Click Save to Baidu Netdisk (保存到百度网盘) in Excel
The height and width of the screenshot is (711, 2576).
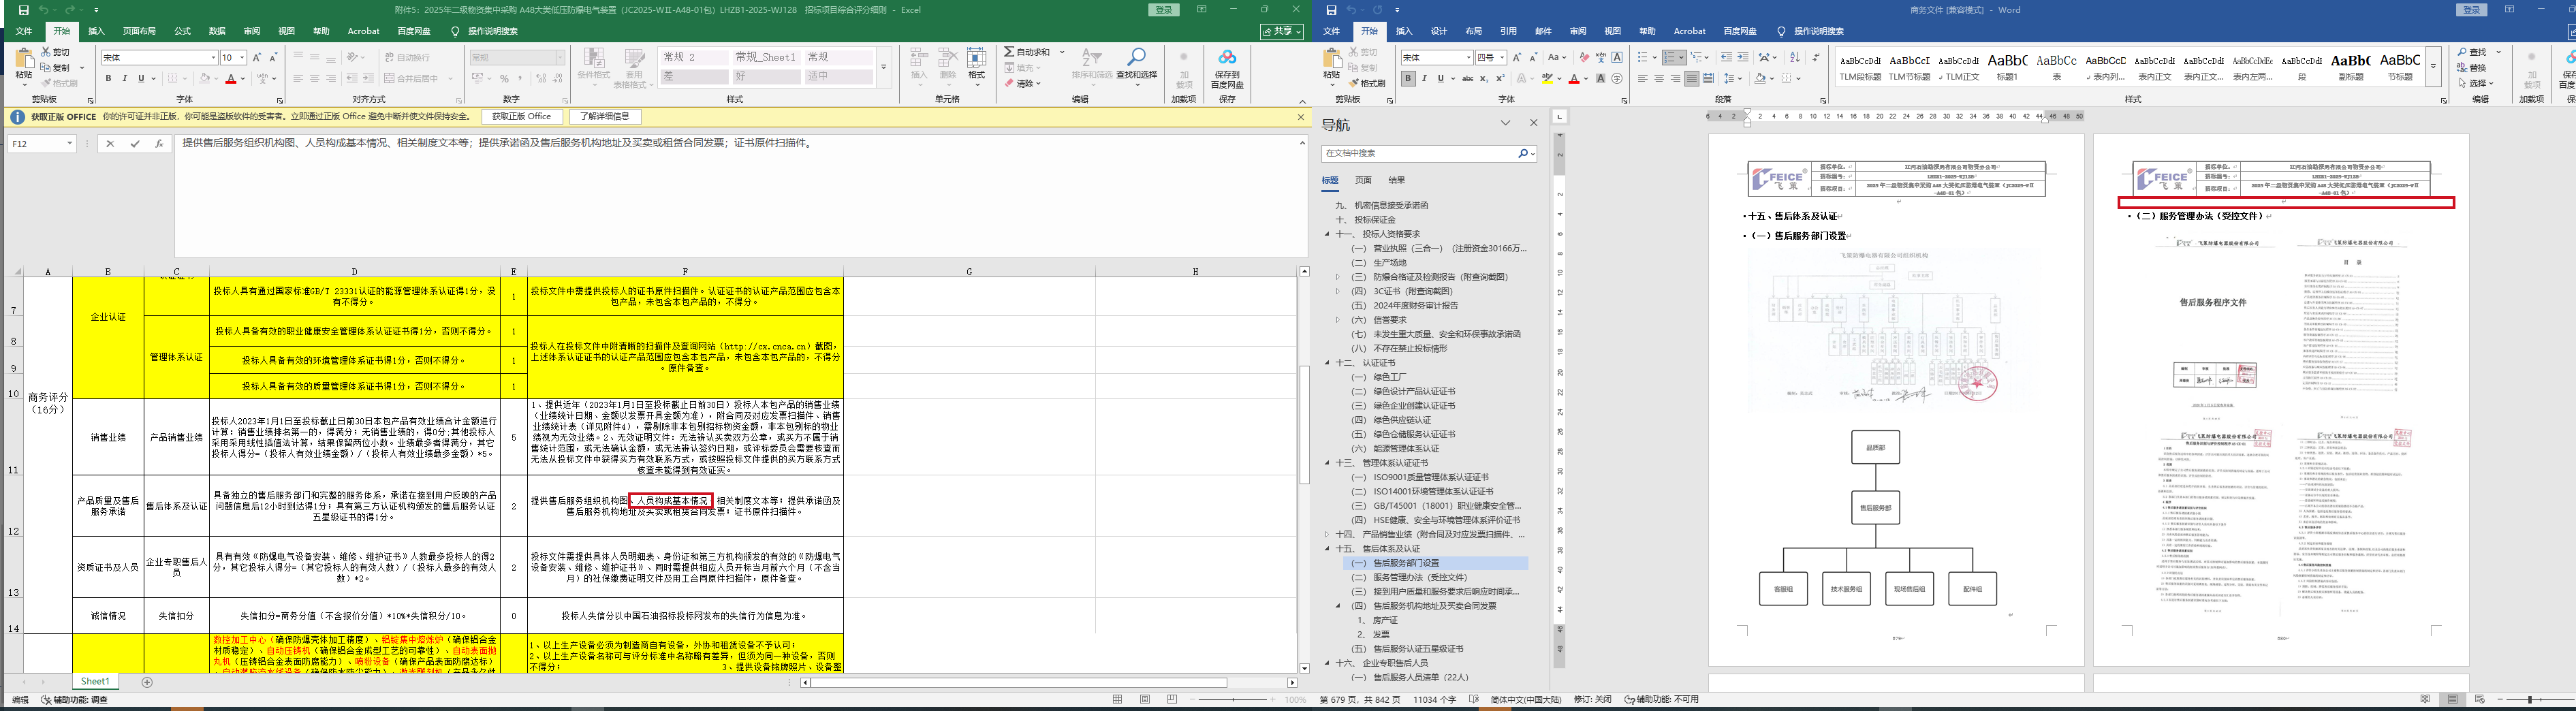[1227, 68]
